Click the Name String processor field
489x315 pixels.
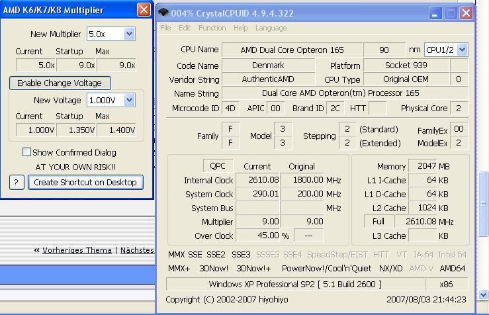(345, 93)
